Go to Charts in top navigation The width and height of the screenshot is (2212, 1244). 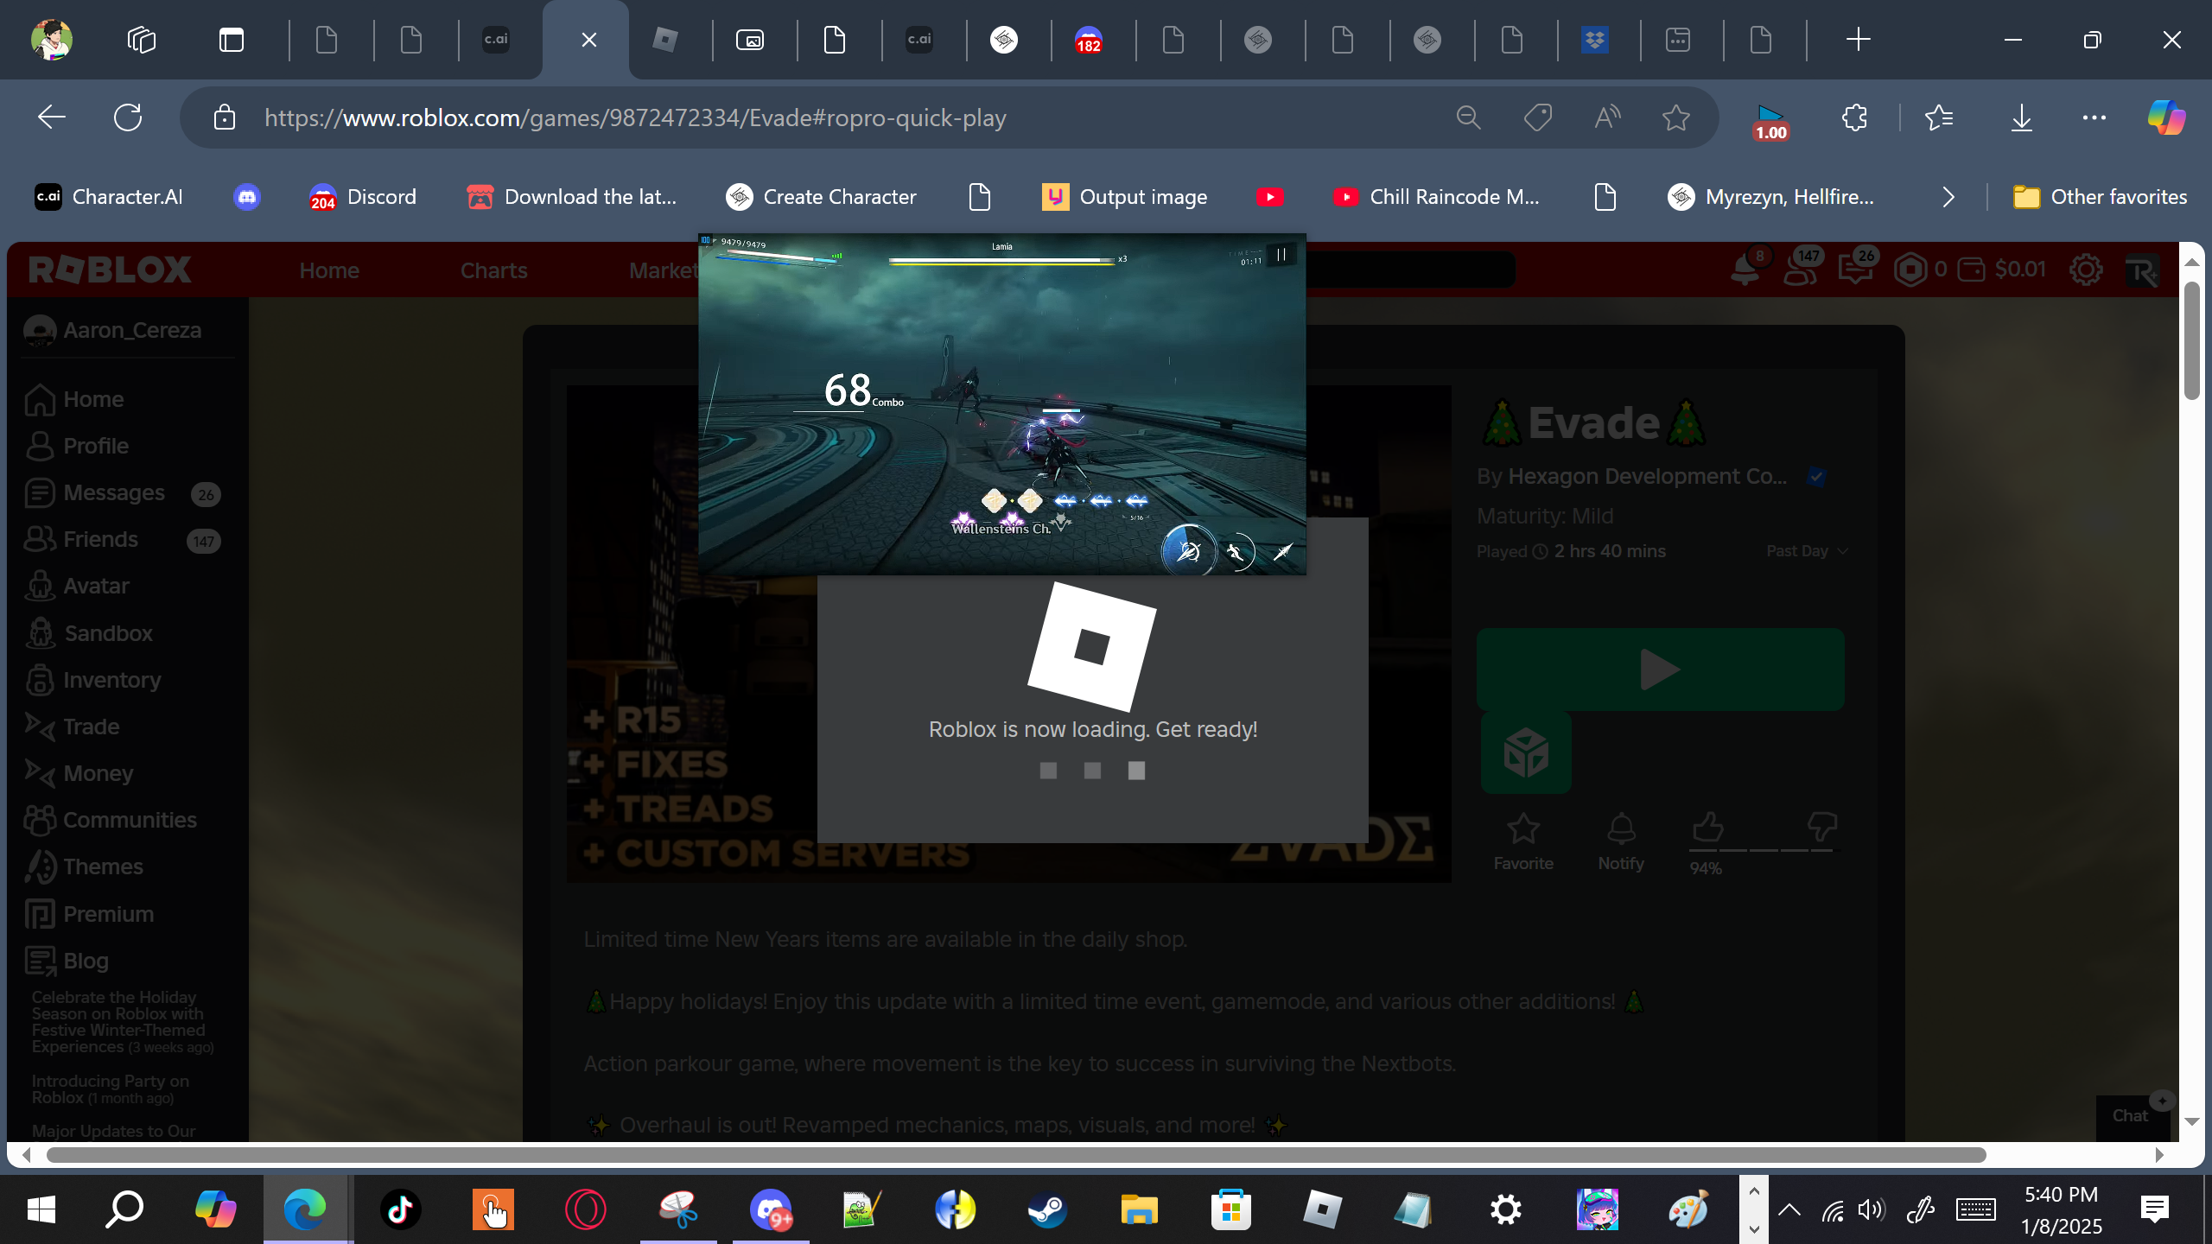[x=493, y=270]
